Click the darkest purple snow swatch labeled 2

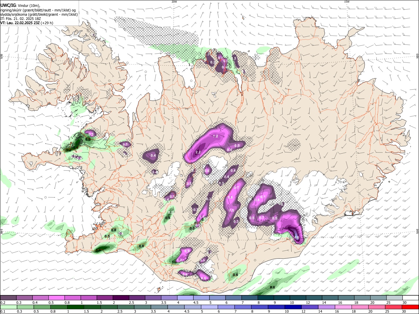[x=121, y=298]
